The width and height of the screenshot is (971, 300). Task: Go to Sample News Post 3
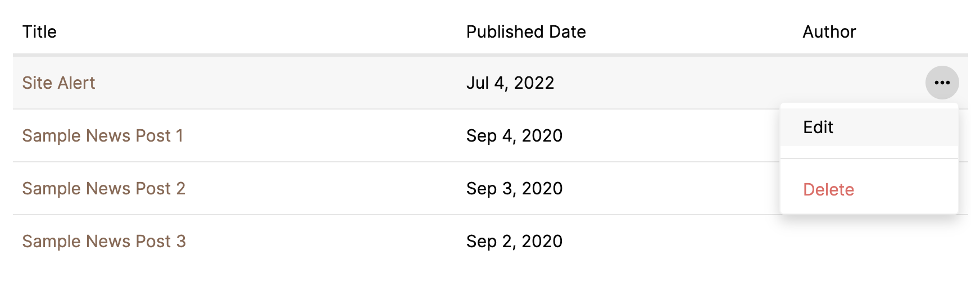click(103, 242)
